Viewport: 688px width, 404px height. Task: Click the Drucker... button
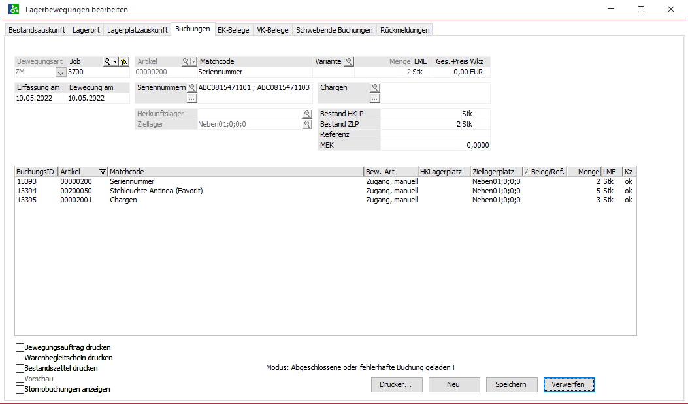click(x=396, y=384)
